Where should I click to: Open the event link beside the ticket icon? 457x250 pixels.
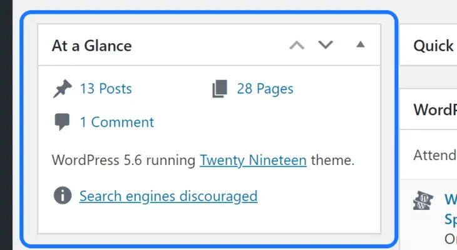click(450, 200)
